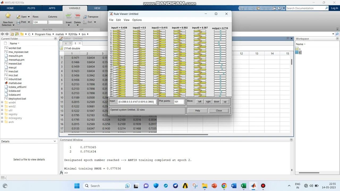The width and height of the screenshot is (340, 191).
Task: Click the Search Documentation magnifier icon
Action: 326,8
